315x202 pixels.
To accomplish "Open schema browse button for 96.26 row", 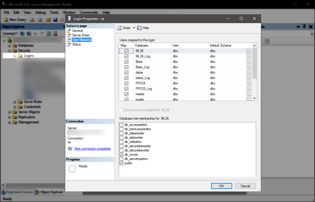I will (x=249, y=51).
